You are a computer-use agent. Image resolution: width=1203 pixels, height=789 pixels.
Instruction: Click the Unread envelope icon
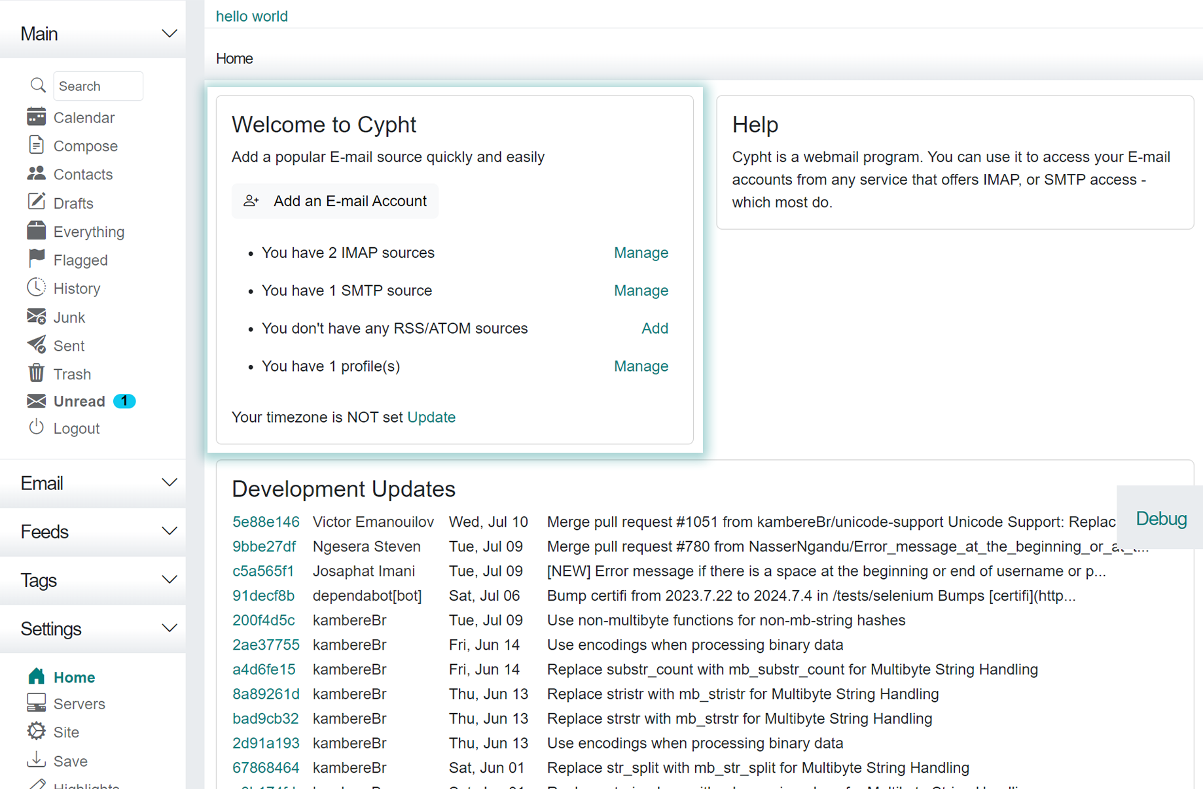coord(37,401)
